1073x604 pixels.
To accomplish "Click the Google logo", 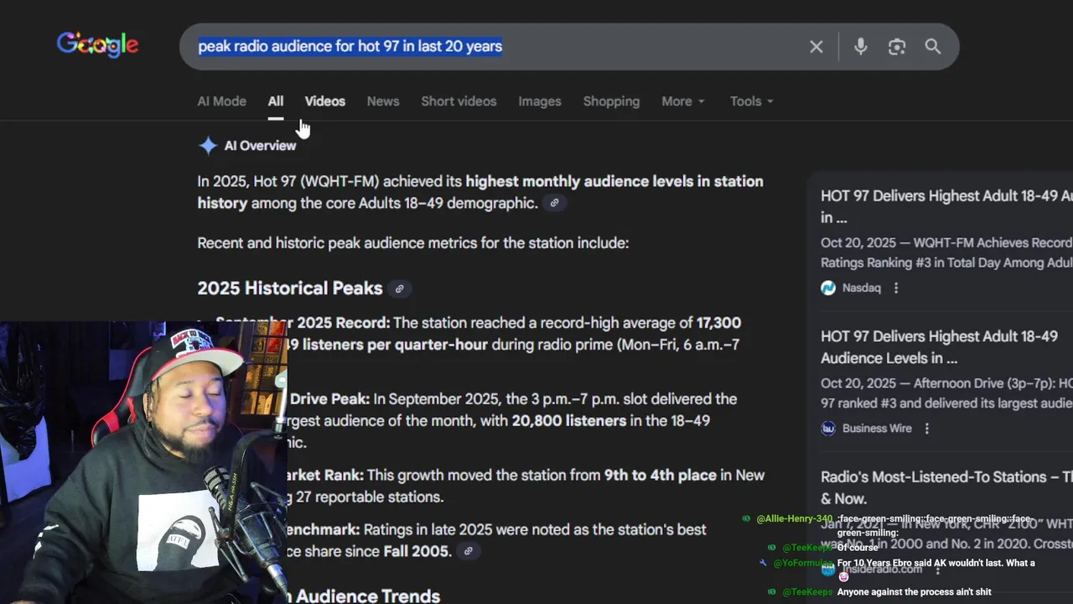I will point(97,45).
